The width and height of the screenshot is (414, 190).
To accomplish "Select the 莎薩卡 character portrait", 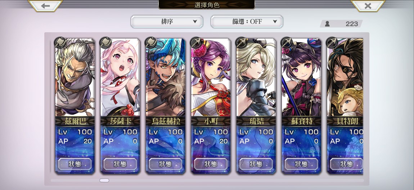I will pyautogui.click(x=120, y=77).
